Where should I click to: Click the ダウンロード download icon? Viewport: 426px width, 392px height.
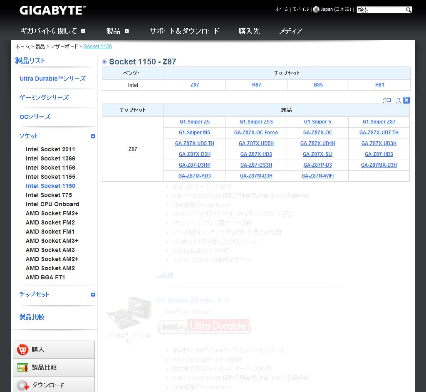(22, 385)
